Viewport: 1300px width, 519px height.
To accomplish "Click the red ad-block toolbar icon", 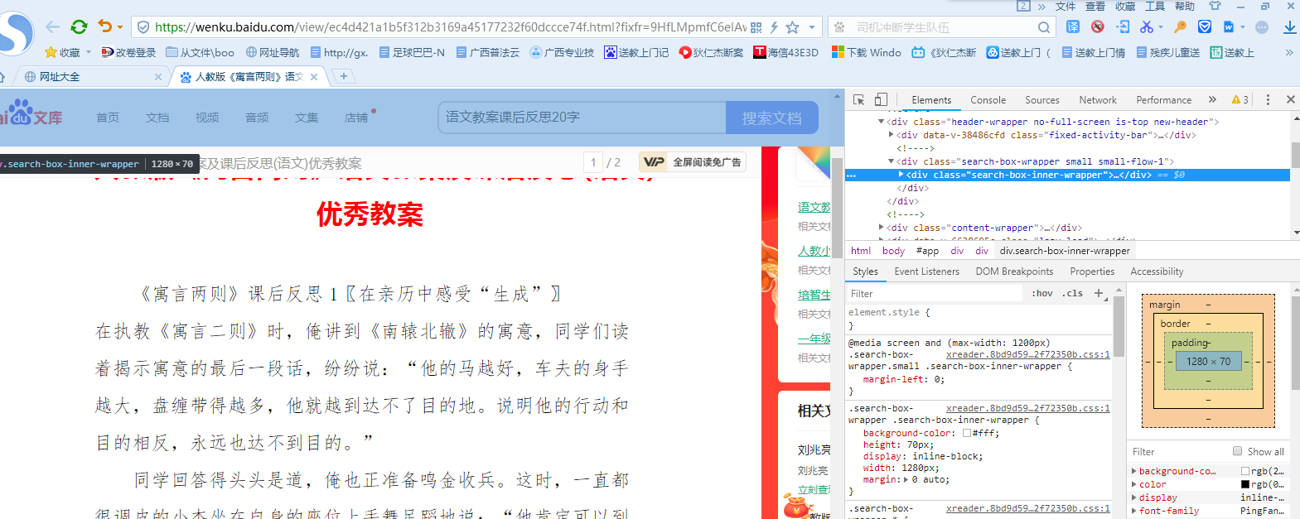I will tap(1098, 26).
